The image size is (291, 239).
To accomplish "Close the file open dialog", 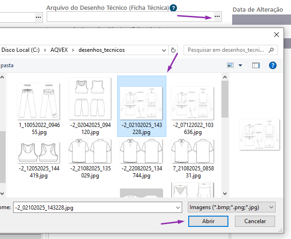I will pos(277,34).
